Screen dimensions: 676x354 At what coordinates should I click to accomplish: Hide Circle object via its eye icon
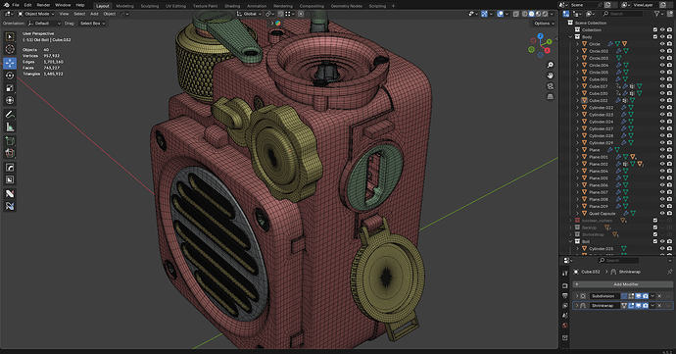pos(662,44)
